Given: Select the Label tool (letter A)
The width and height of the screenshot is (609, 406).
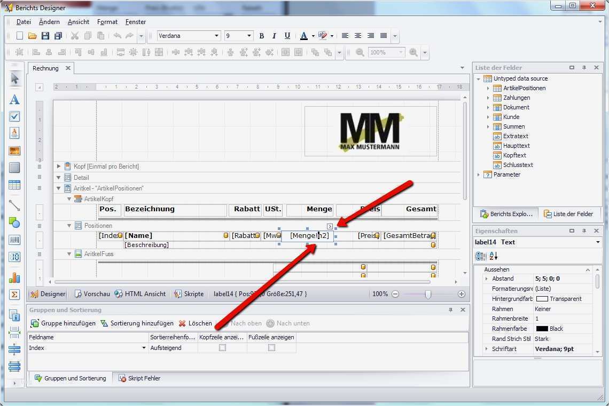Looking at the screenshot, I should 14,100.
